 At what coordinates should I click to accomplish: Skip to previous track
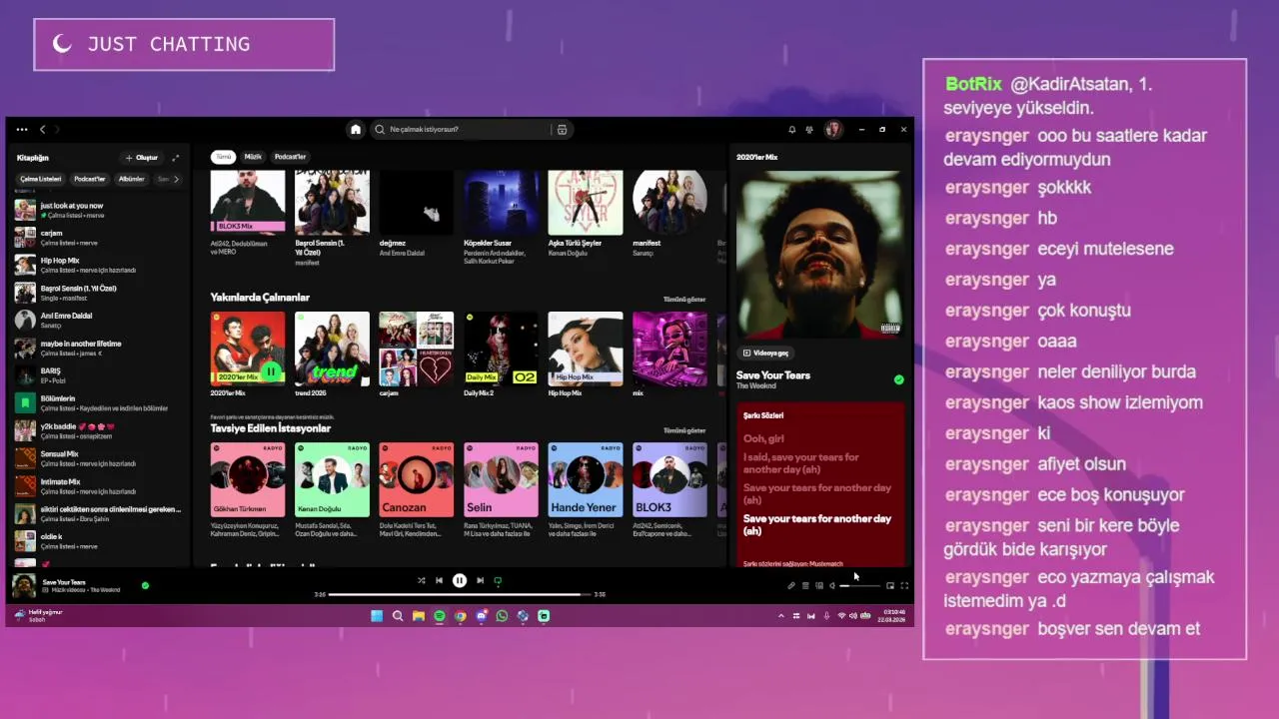pos(439,580)
